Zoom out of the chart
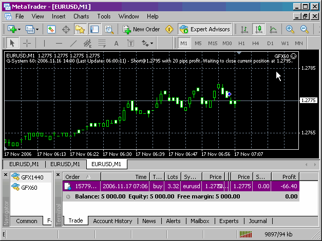The height and width of the screenshot is (241, 322). (x=304, y=29)
